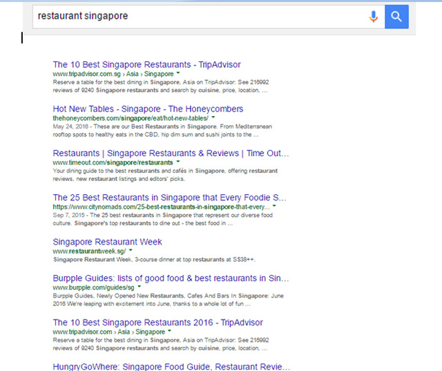The height and width of the screenshot is (371, 442).
Task: Click the green URL 'www.tripadvisor.com › Asia › Singapore'
Action: [109, 332]
